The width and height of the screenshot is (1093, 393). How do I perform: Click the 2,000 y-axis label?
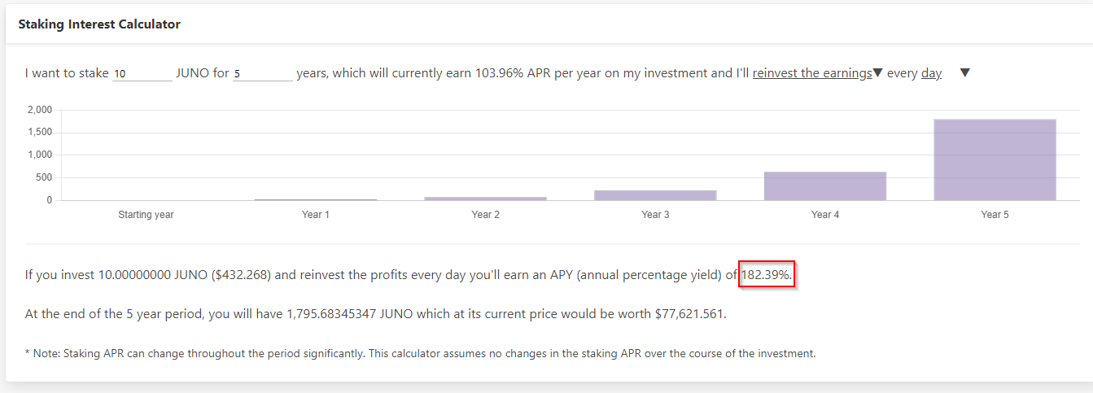[x=39, y=110]
